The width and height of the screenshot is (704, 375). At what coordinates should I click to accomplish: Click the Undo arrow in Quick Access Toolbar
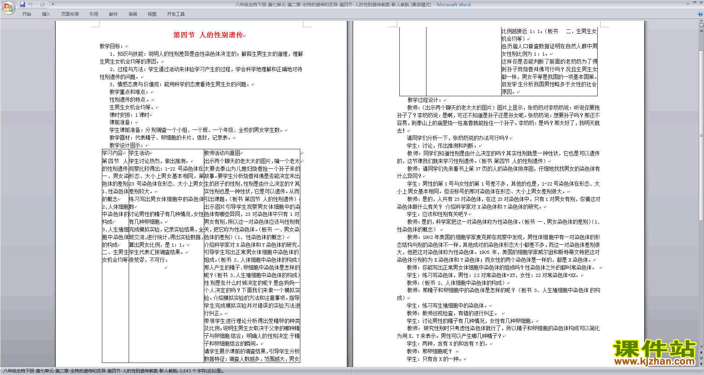[30, 4]
